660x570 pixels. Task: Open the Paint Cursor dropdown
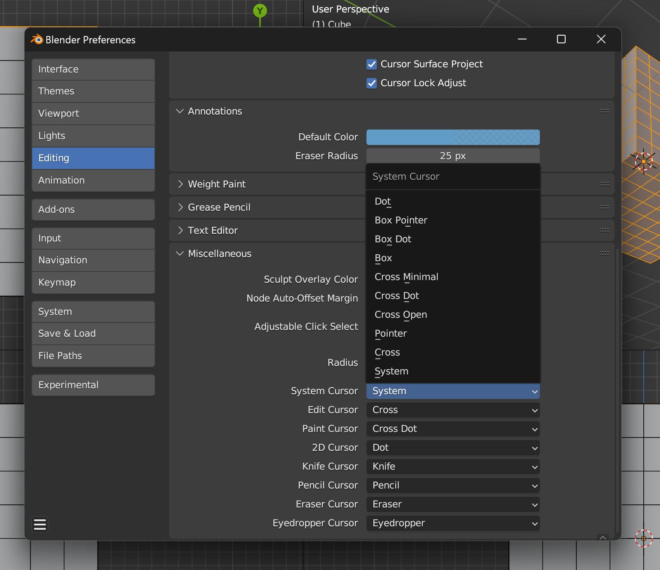pos(453,429)
